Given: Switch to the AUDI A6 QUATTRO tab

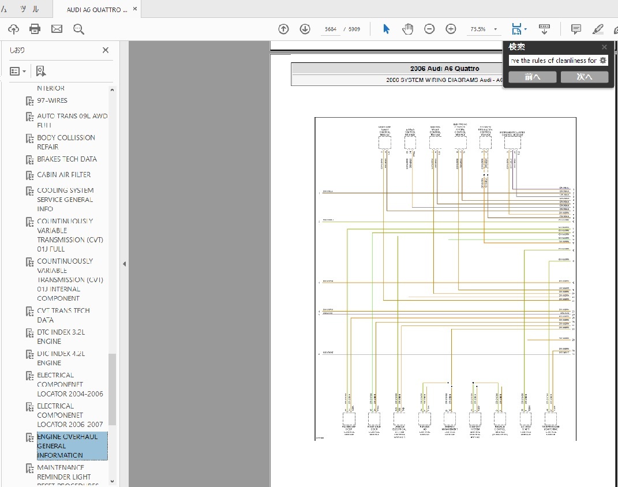Looking at the screenshot, I should point(96,9).
